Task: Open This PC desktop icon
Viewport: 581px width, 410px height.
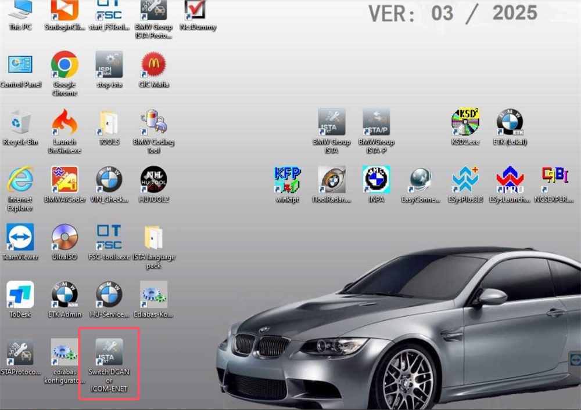Action: tap(20, 10)
